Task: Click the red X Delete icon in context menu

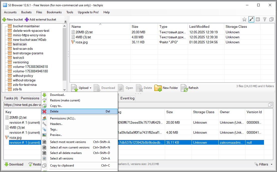Action: 44,111
